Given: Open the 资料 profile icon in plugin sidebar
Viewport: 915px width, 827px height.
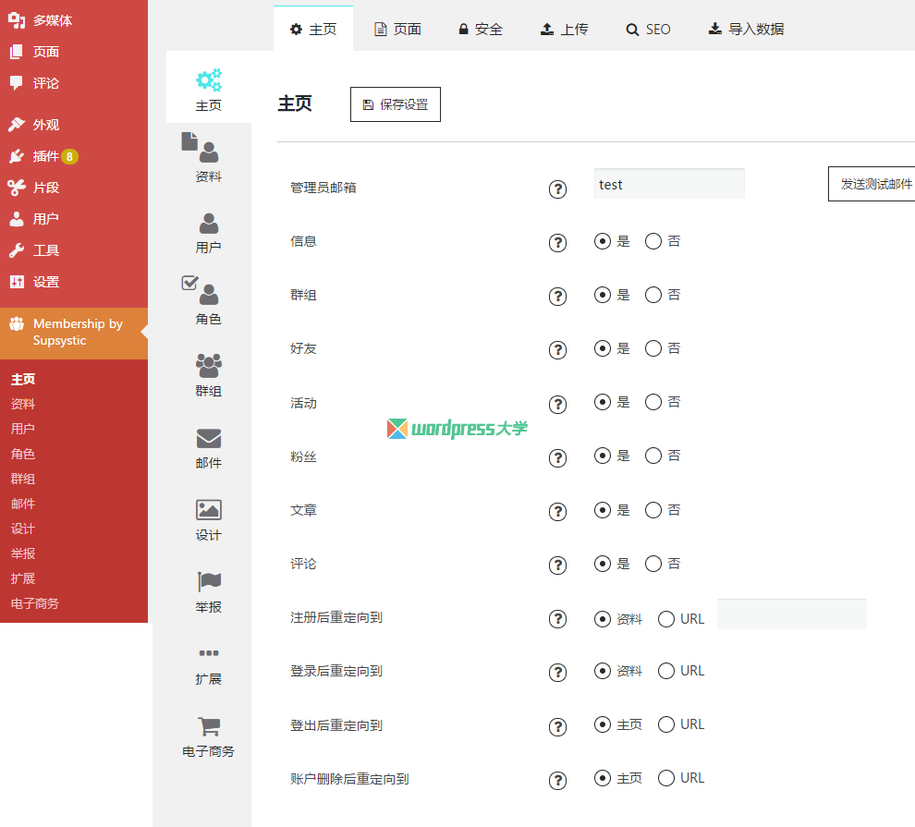Looking at the screenshot, I should coord(201,148).
